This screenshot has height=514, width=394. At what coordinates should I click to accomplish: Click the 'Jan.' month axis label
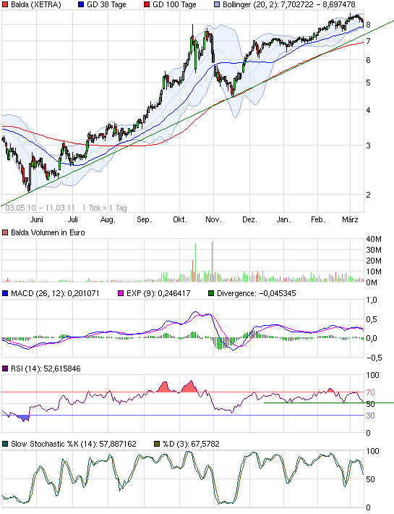pyautogui.click(x=283, y=219)
